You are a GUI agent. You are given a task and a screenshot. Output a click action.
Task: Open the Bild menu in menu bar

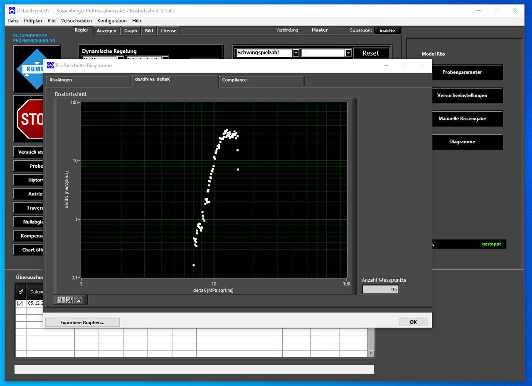pyautogui.click(x=52, y=21)
